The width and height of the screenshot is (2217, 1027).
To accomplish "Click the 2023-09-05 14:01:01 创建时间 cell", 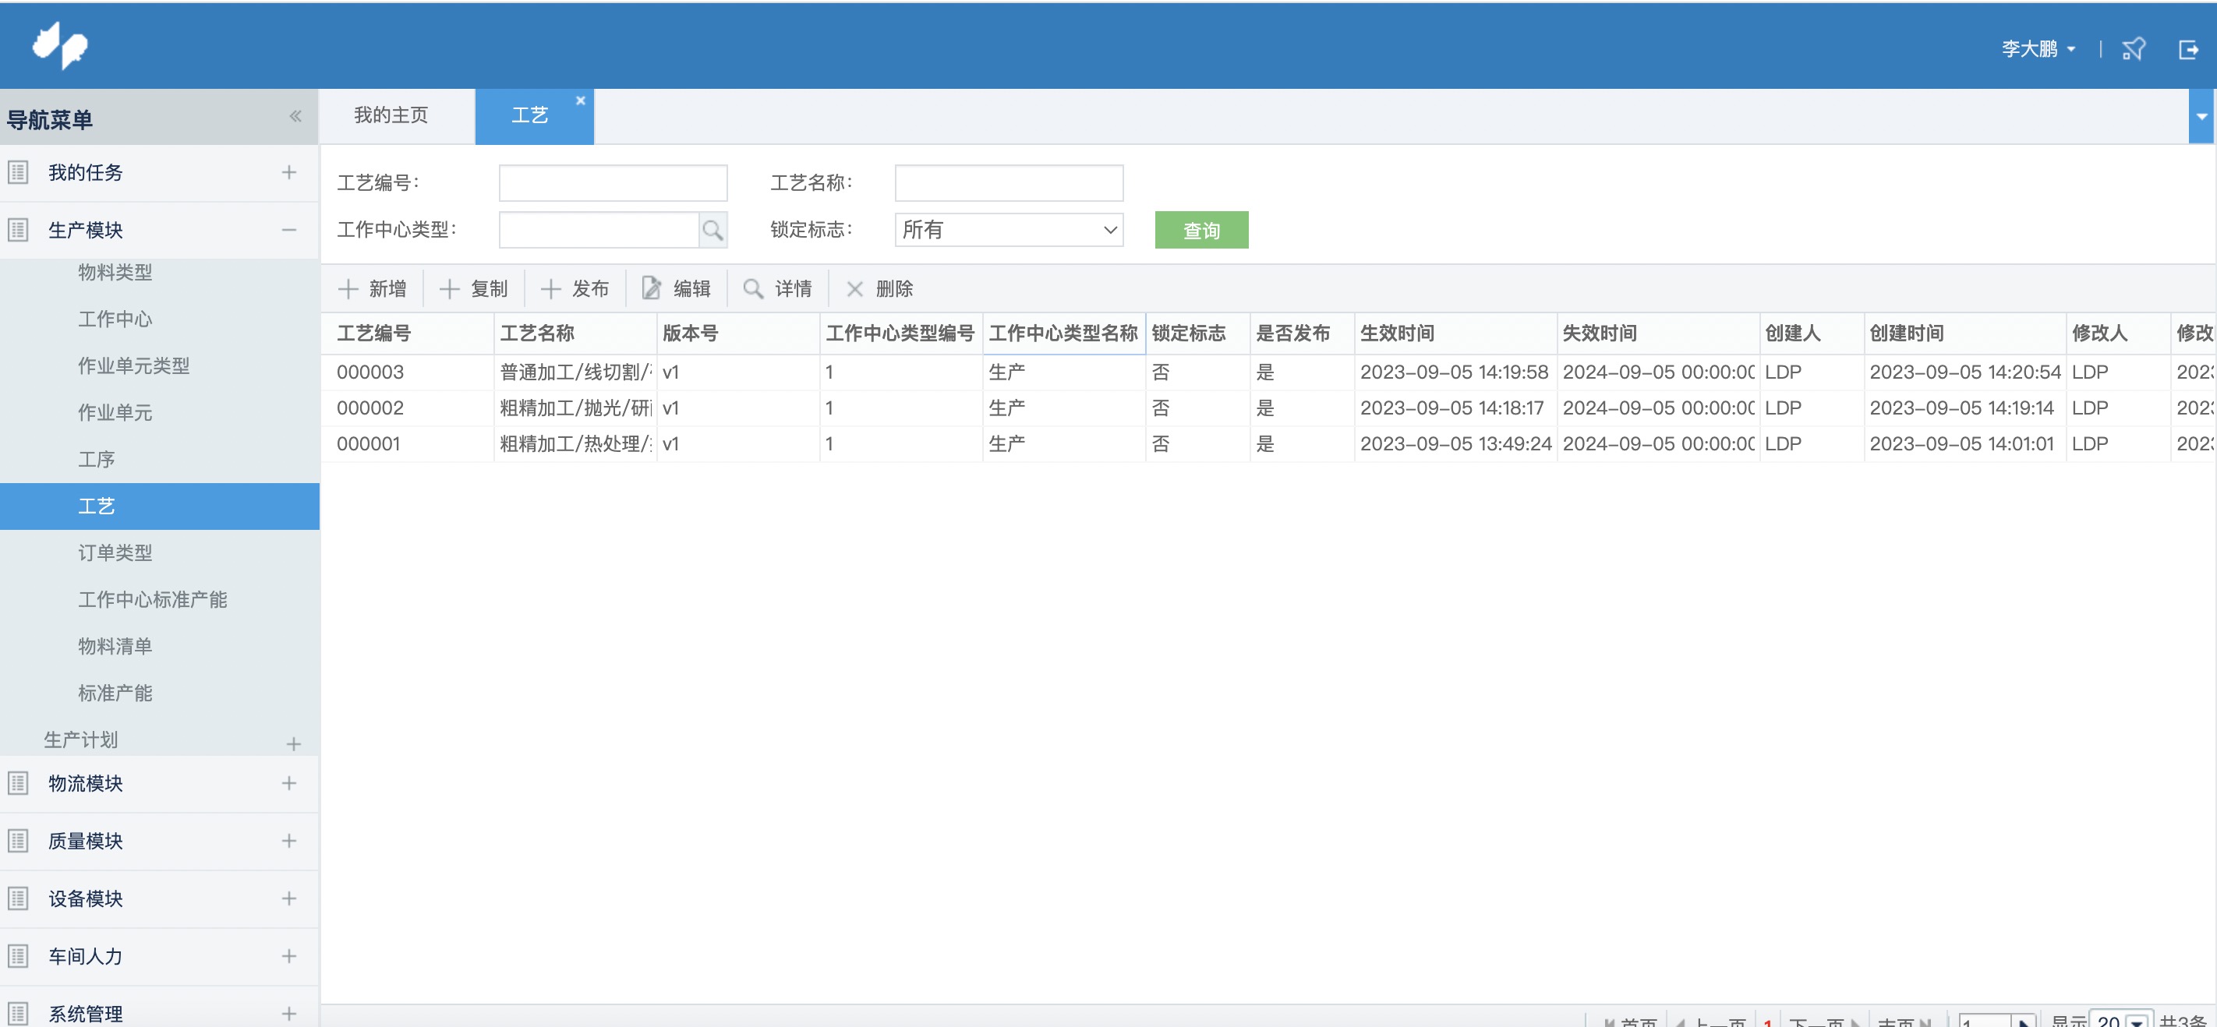I will coord(1965,444).
